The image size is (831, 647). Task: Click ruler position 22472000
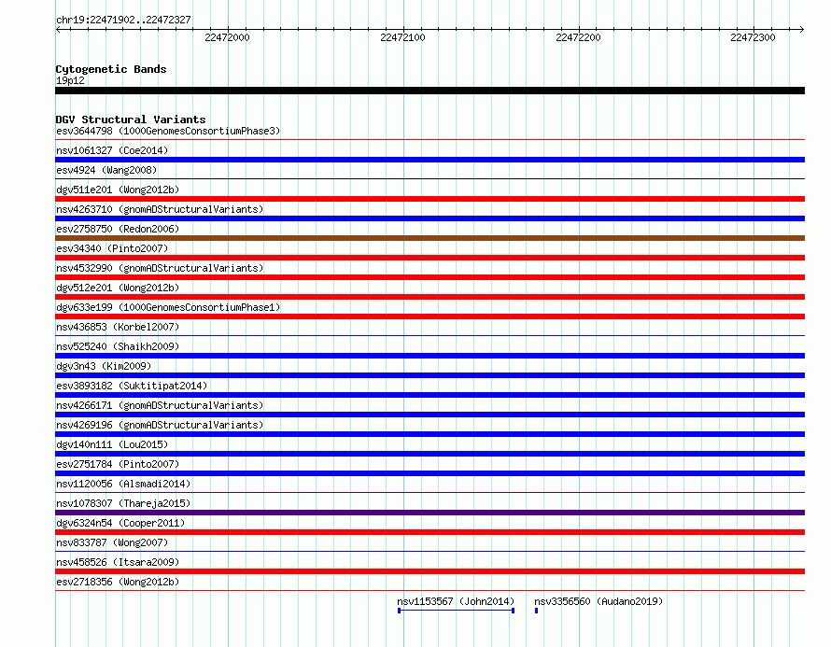[x=227, y=37]
